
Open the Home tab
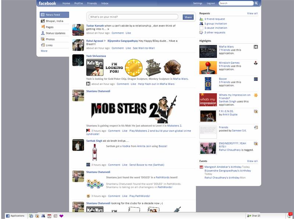pyautogui.click(x=66, y=3)
